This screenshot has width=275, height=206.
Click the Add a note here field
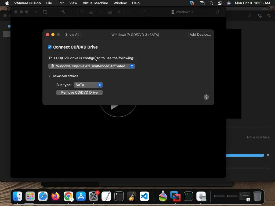[x=258, y=137]
